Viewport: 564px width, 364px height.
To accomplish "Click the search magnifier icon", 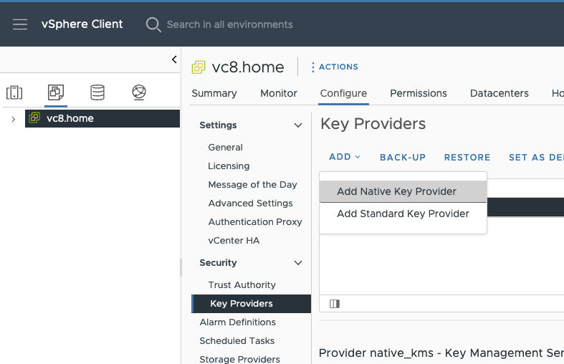I will [153, 24].
